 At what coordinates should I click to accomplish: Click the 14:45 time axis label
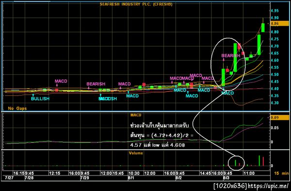[x=205, y=174]
